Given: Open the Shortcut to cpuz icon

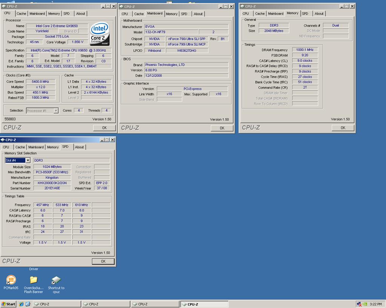Looking at the screenshot, I should [x=56, y=284].
